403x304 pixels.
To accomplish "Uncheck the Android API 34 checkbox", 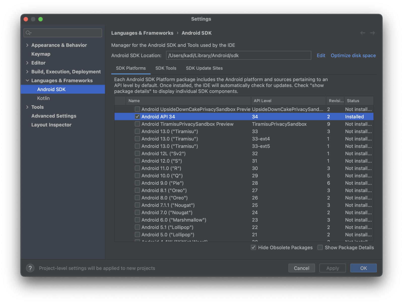I will (x=137, y=117).
